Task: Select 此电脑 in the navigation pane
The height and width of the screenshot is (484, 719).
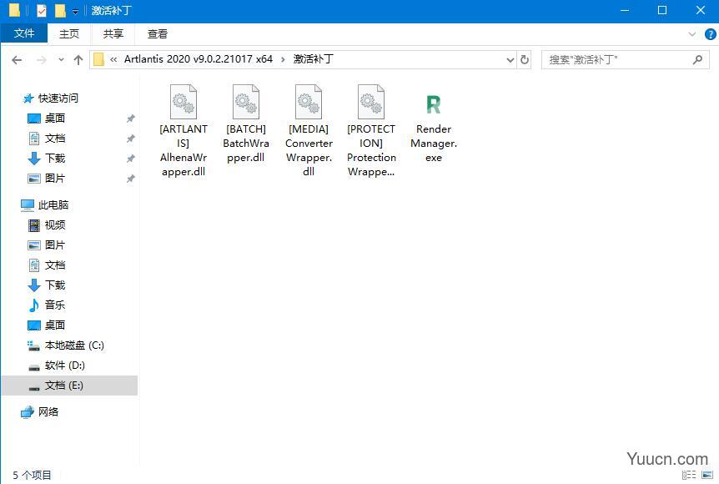Action: pyautogui.click(x=53, y=205)
